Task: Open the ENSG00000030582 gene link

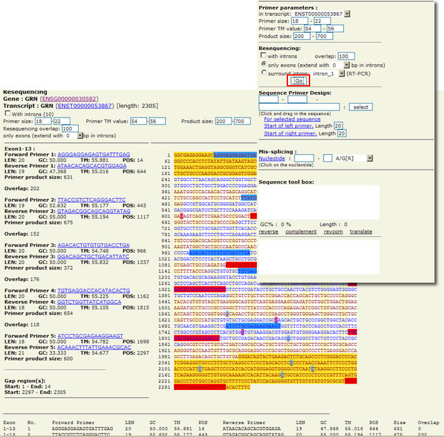Action: click(x=69, y=98)
